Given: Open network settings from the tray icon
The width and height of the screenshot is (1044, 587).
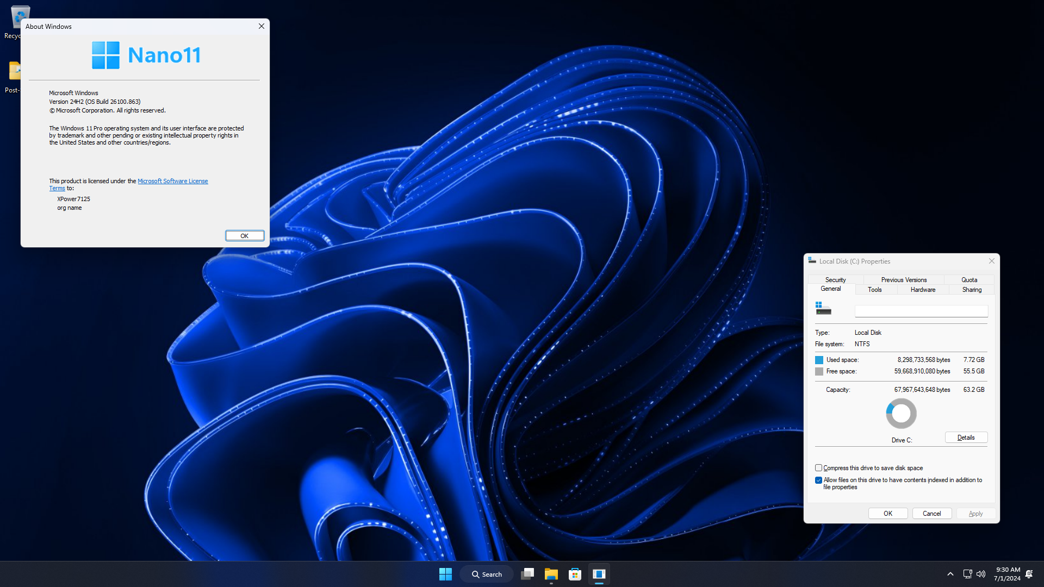Looking at the screenshot, I should [x=967, y=573].
